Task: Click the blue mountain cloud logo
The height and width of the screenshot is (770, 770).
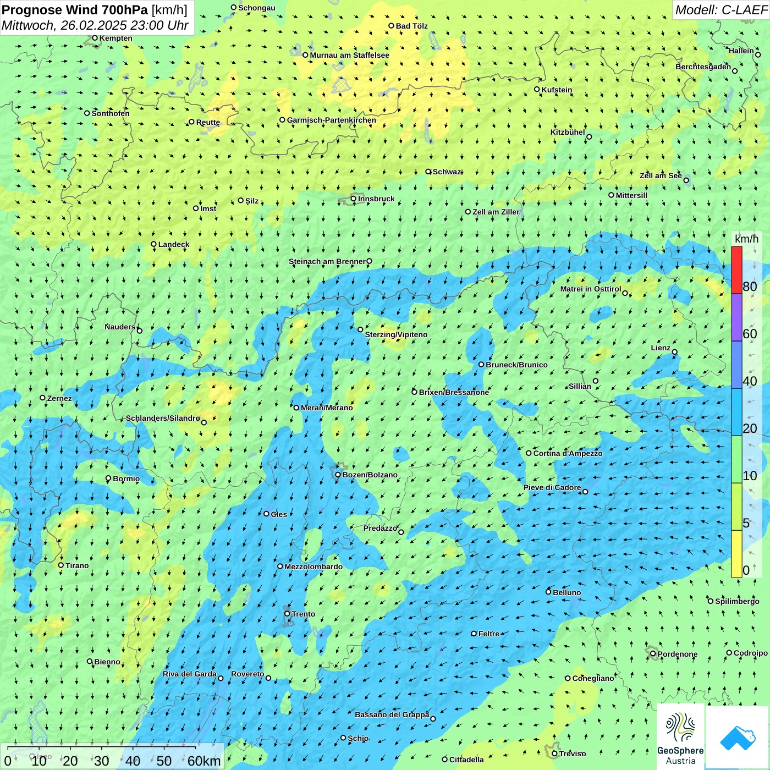Action: [738, 738]
